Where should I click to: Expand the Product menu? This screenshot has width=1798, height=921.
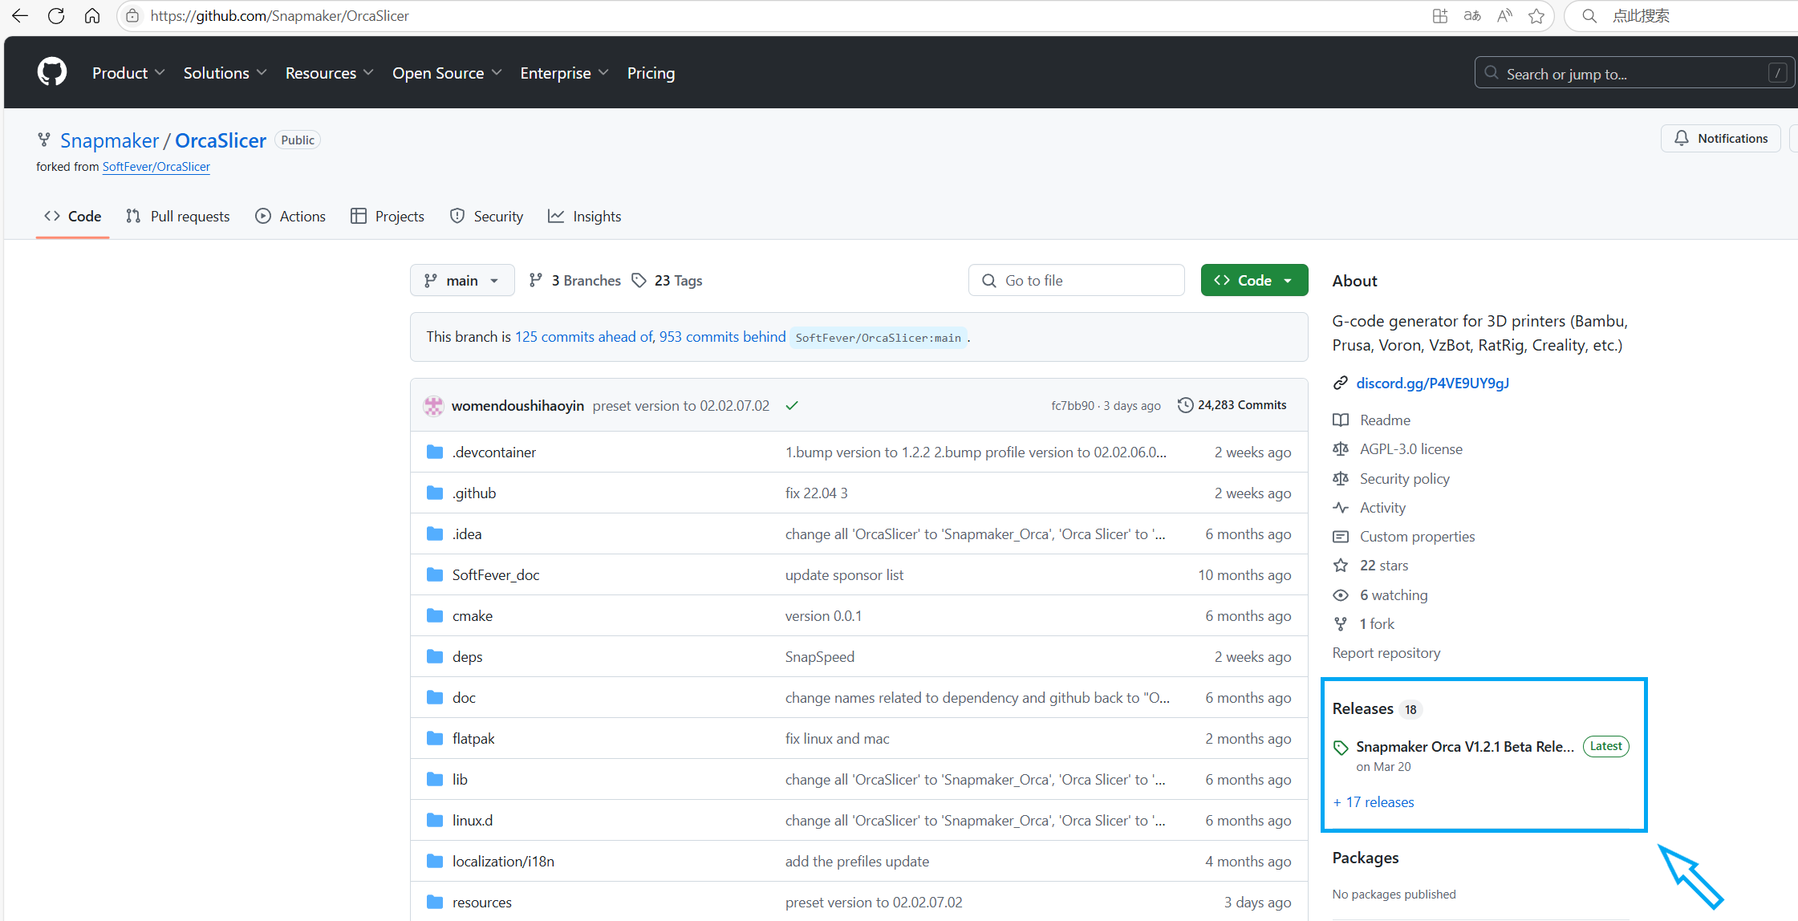coord(128,73)
